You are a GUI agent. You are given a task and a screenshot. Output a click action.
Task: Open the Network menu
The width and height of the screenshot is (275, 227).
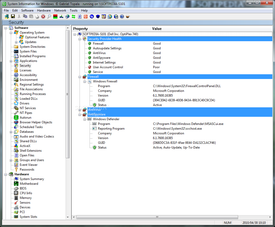click(x=60, y=10)
